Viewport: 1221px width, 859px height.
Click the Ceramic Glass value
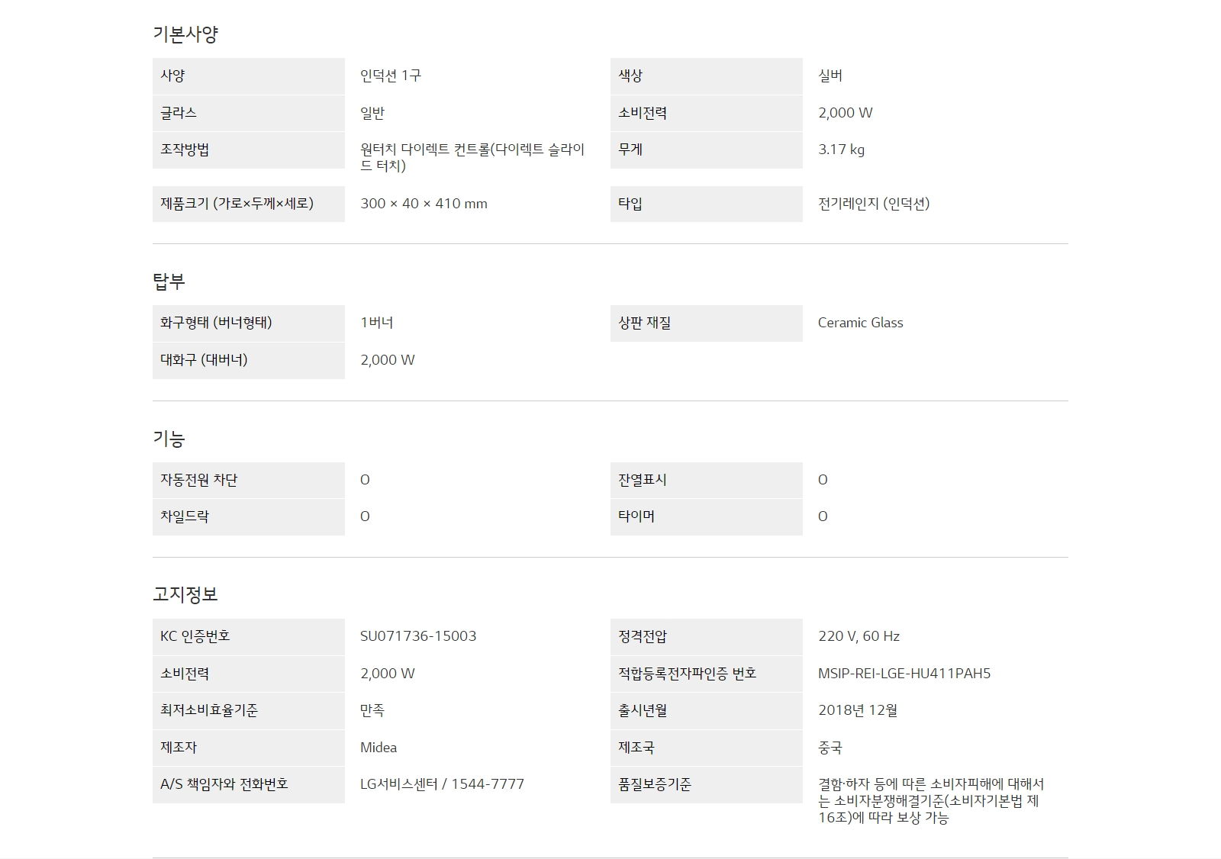[x=860, y=323]
